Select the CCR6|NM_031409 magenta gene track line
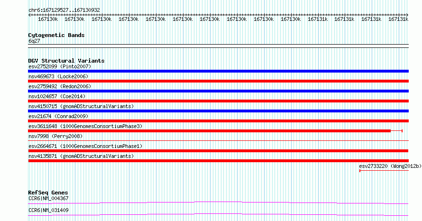 point(218,214)
